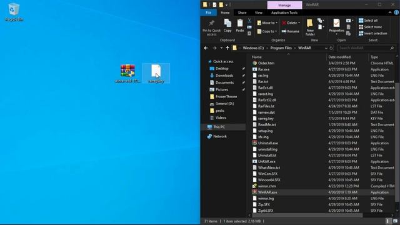The width and height of the screenshot is (400, 225).
Task: Open Quick access in navigation pane
Action: tap(223, 61)
